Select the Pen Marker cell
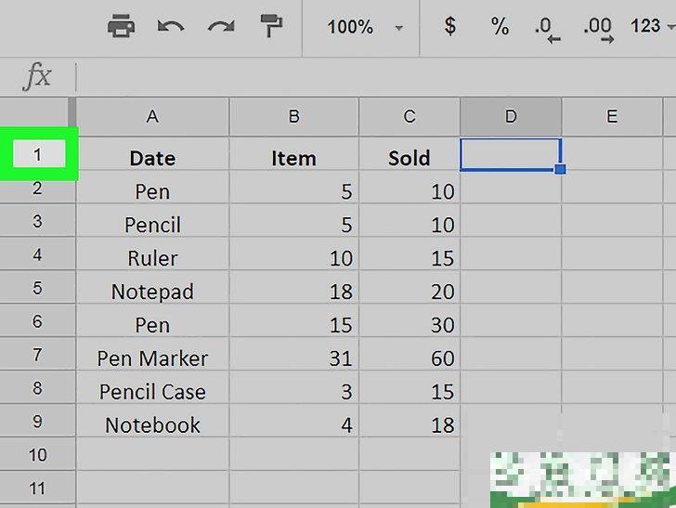676x508 pixels. 152,358
